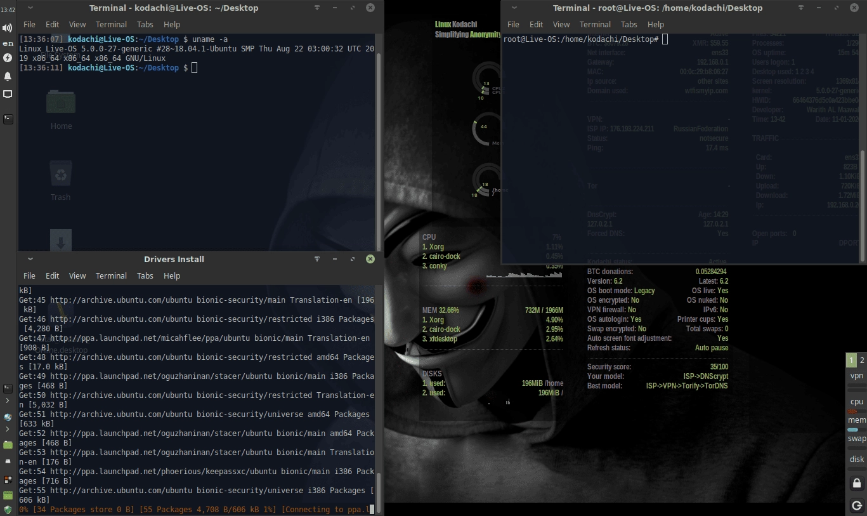Switch to workspace 1

pos(851,360)
